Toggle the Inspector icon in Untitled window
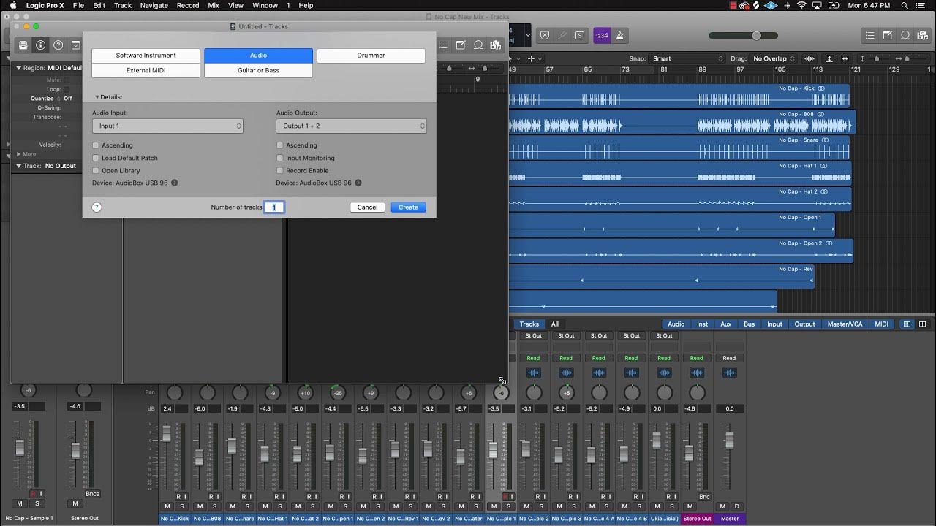 coord(40,45)
